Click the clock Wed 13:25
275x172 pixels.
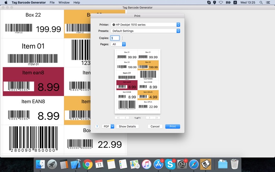click(247, 2)
